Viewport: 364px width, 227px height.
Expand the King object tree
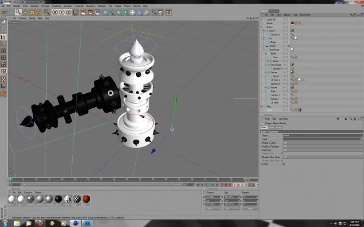(x=262, y=107)
